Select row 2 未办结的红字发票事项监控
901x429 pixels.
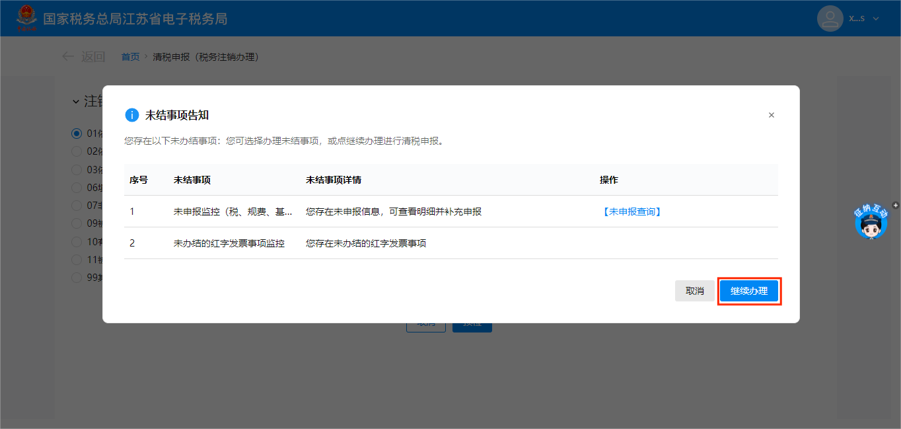[229, 243]
